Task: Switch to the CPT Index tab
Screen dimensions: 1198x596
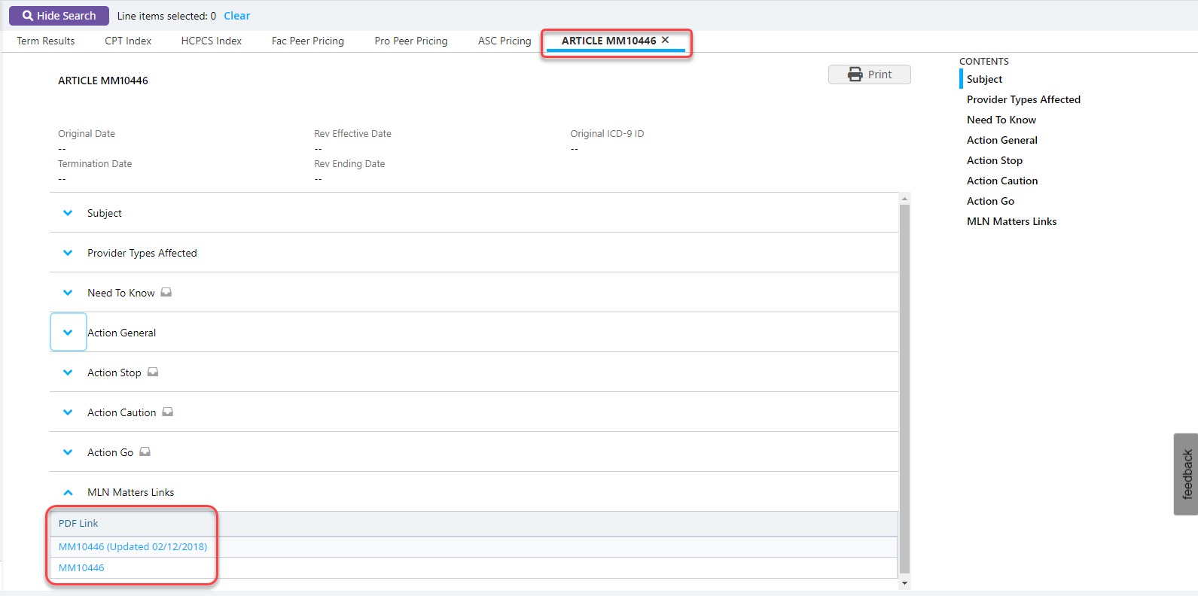Action: click(128, 41)
